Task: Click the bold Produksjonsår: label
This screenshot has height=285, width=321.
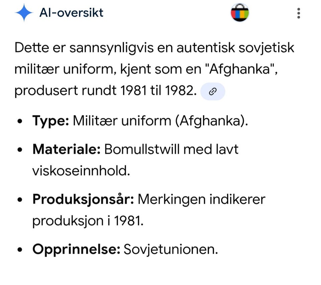Action: [x=83, y=199]
